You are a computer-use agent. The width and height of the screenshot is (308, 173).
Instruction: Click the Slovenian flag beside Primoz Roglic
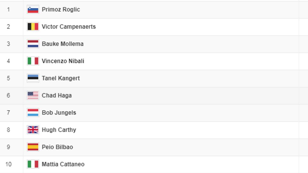point(33,9)
